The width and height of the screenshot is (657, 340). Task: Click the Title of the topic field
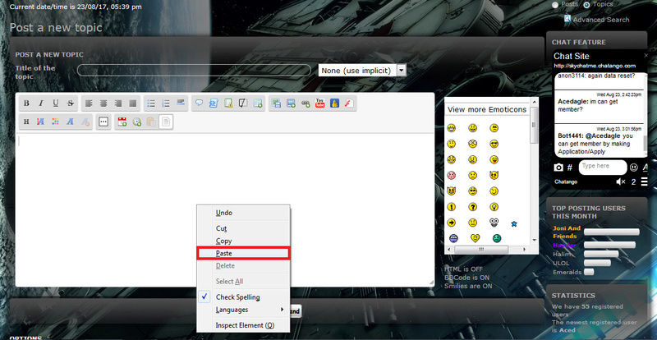194,70
